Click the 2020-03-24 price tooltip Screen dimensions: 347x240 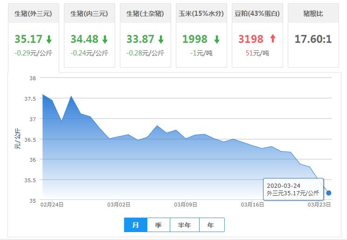pyautogui.click(x=293, y=189)
